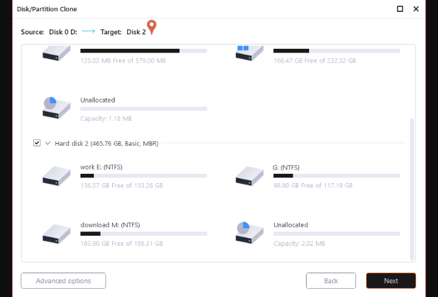Open Advanced options
This screenshot has width=438, height=297.
(63, 281)
